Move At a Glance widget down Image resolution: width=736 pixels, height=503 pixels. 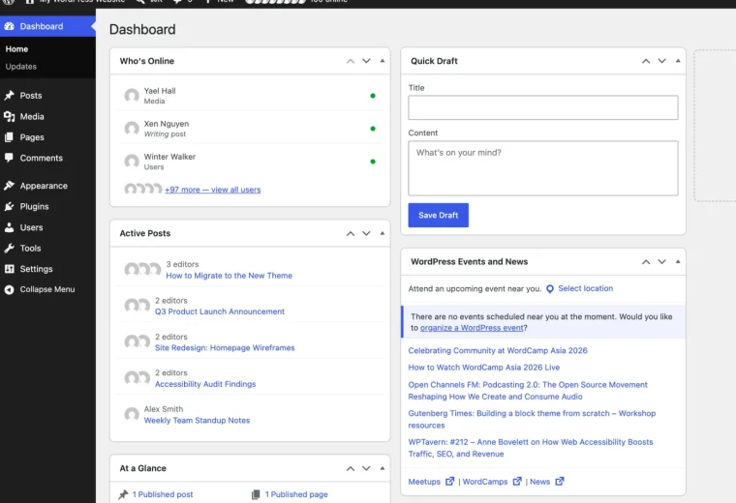(366, 468)
